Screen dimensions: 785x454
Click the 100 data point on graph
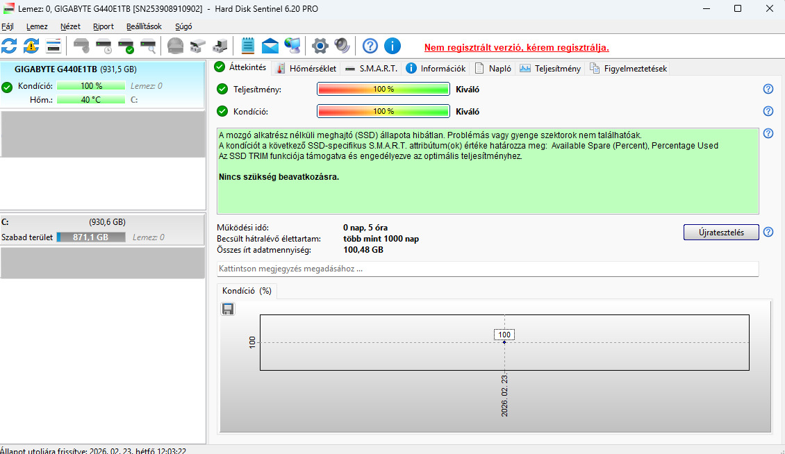coord(504,342)
